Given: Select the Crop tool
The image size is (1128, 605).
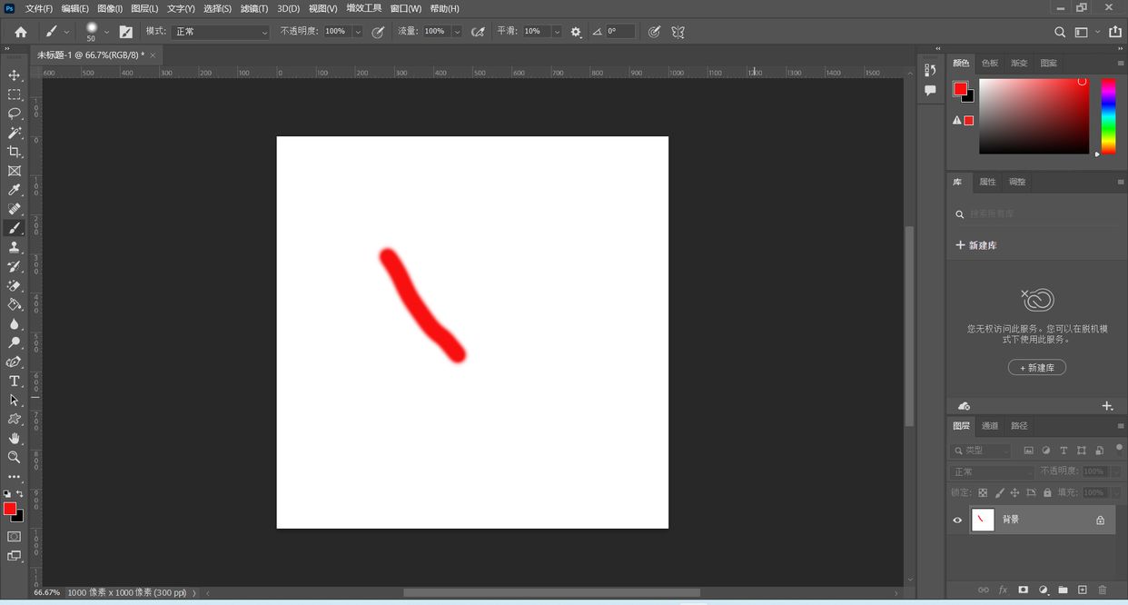Looking at the screenshot, I should (x=15, y=152).
